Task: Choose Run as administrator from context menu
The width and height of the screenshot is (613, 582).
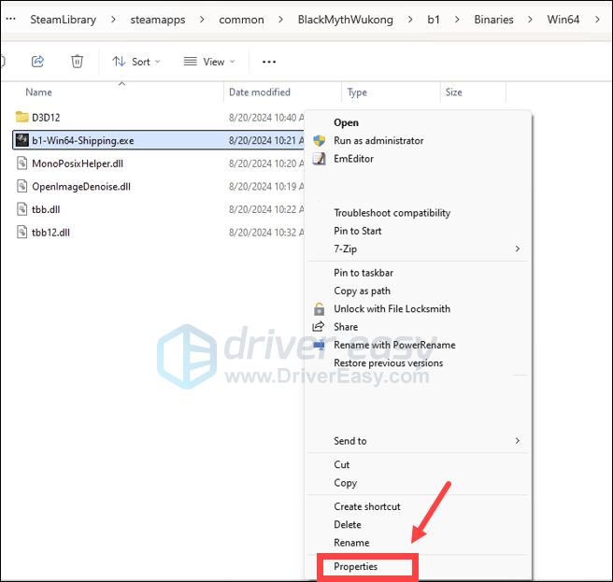Action: 378,141
